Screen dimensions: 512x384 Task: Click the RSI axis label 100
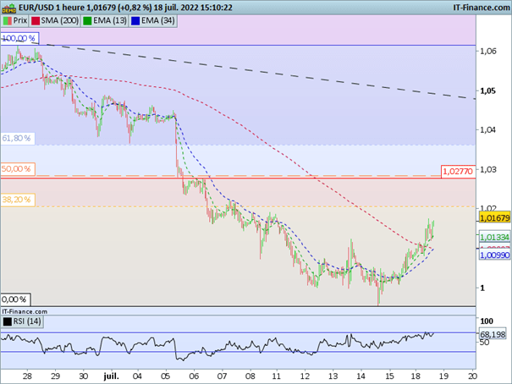coord(487,321)
